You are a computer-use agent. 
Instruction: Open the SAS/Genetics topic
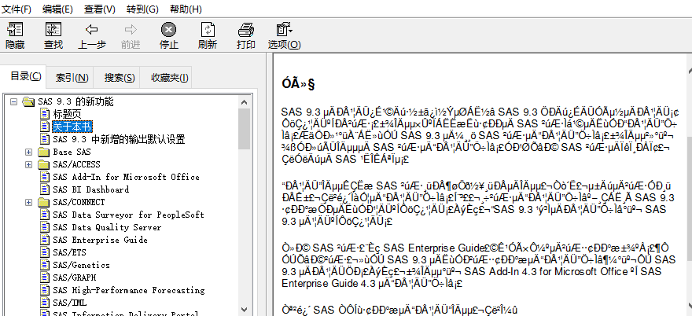(81, 265)
